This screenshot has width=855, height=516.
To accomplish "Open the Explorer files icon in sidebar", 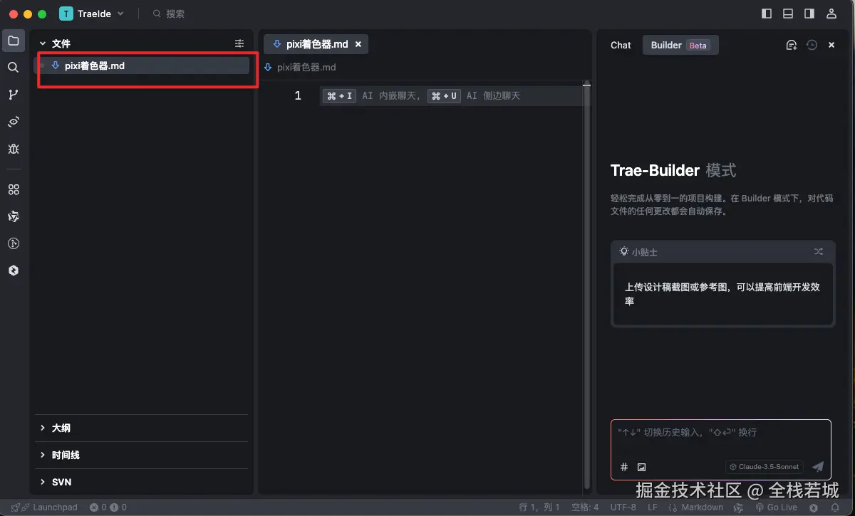I will pos(13,41).
